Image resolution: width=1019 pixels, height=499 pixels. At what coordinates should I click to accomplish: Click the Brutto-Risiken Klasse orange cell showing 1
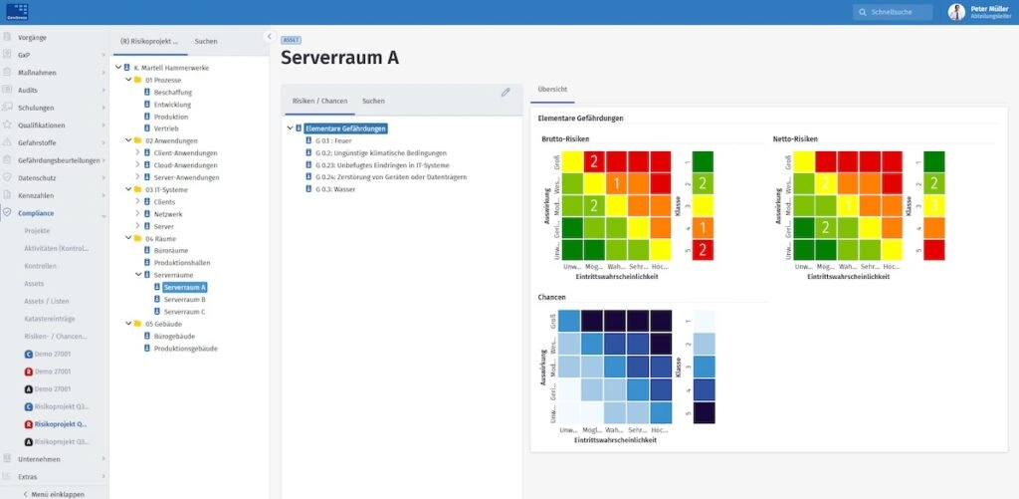(703, 228)
